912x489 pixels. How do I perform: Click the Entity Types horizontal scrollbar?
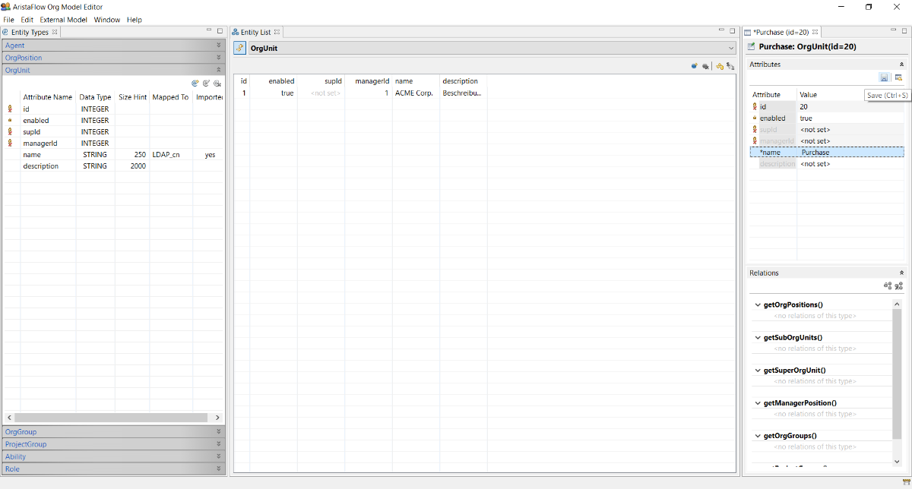point(111,418)
